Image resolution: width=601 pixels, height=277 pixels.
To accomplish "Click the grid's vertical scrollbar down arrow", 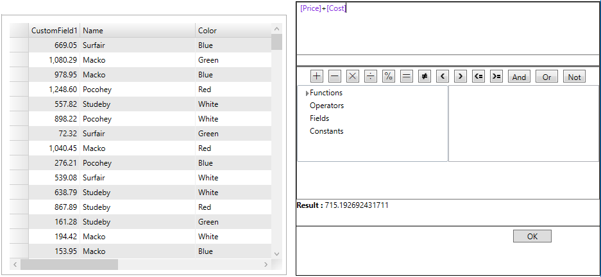I will click(277, 254).
